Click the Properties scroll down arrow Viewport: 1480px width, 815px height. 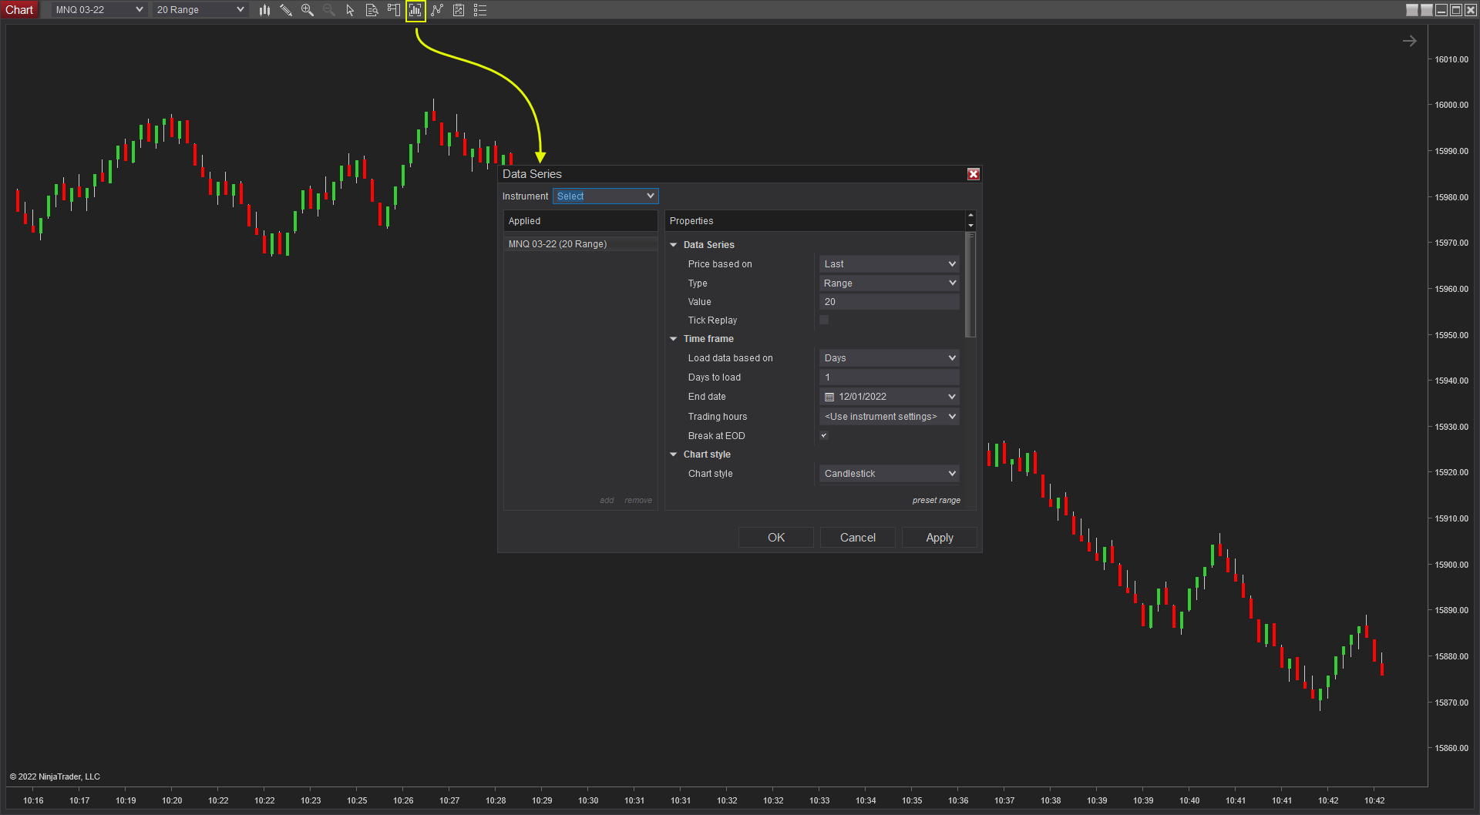[x=970, y=226]
